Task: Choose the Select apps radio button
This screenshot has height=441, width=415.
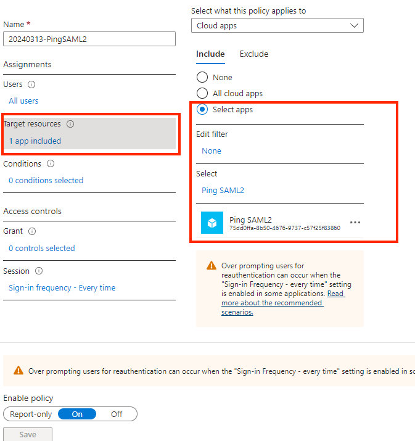Action: 202,110
